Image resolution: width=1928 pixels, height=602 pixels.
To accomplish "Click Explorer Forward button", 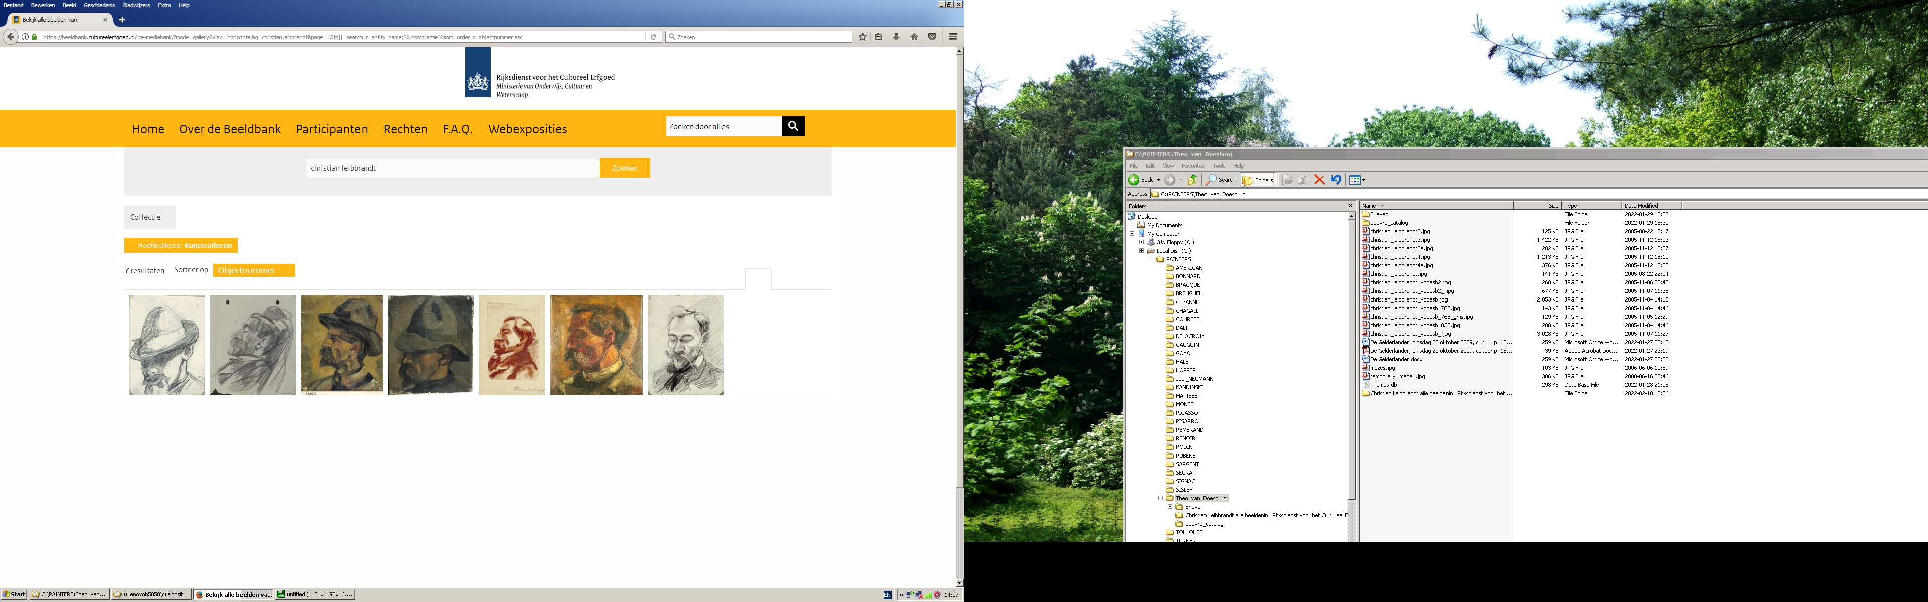I will click(x=1169, y=180).
